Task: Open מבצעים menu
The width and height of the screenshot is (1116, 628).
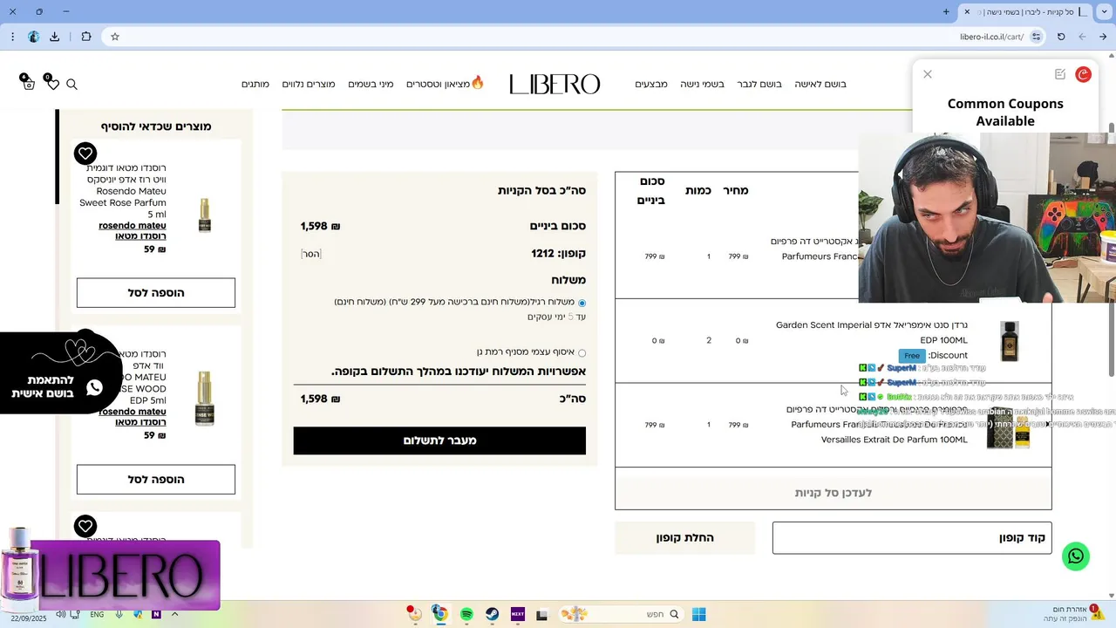Action: tap(651, 85)
